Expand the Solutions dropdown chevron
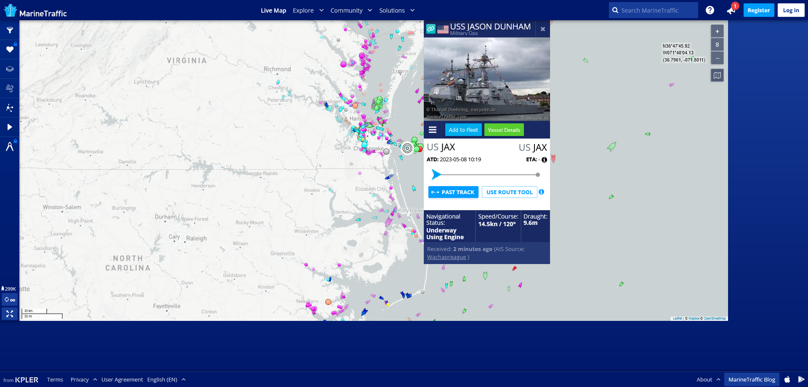 coord(412,11)
